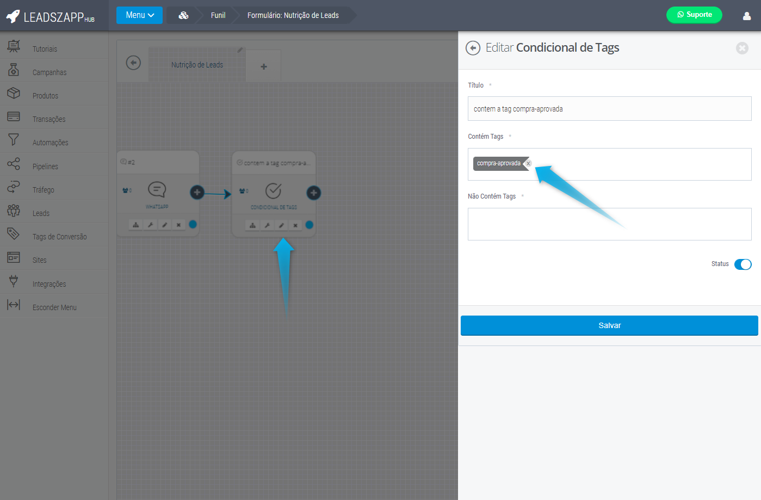This screenshot has width=761, height=500.
Task: Click the Não Contém Tags field
Action: [x=609, y=224]
